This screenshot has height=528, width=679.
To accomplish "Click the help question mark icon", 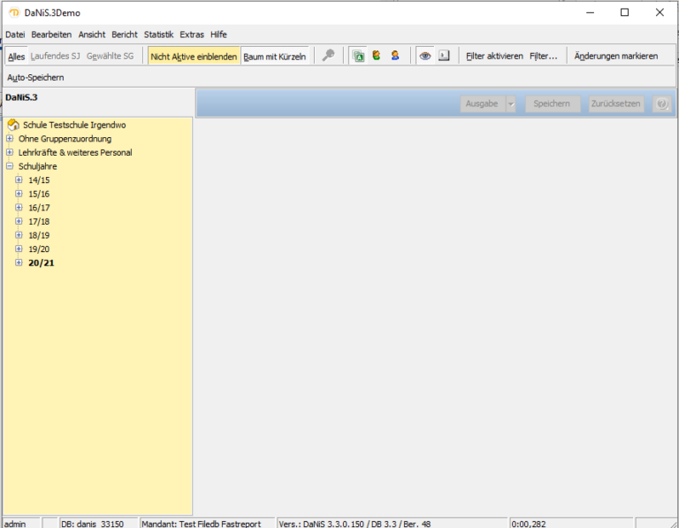I will click(661, 103).
